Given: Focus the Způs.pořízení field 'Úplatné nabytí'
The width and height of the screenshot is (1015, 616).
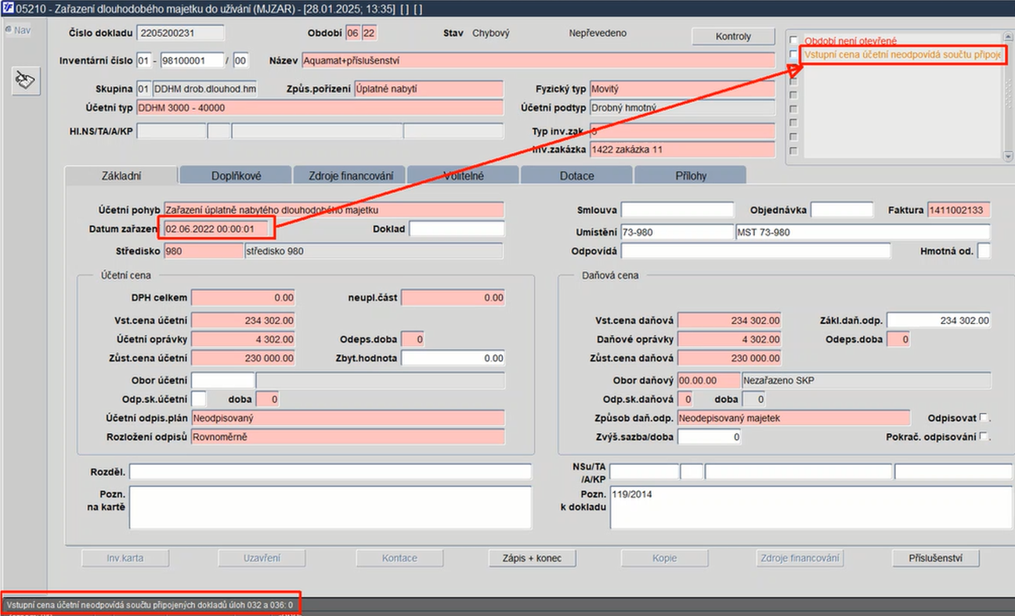Looking at the screenshot, I should (429, 88).
